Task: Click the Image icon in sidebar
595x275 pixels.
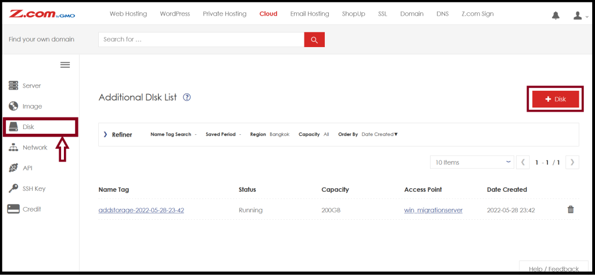Action: tap(13, 106)
